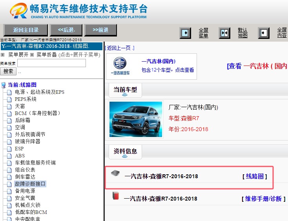Image resolution: width=288 pixels, height=221 pixels.
Task: Open ABS tree item
Action: 20,156
